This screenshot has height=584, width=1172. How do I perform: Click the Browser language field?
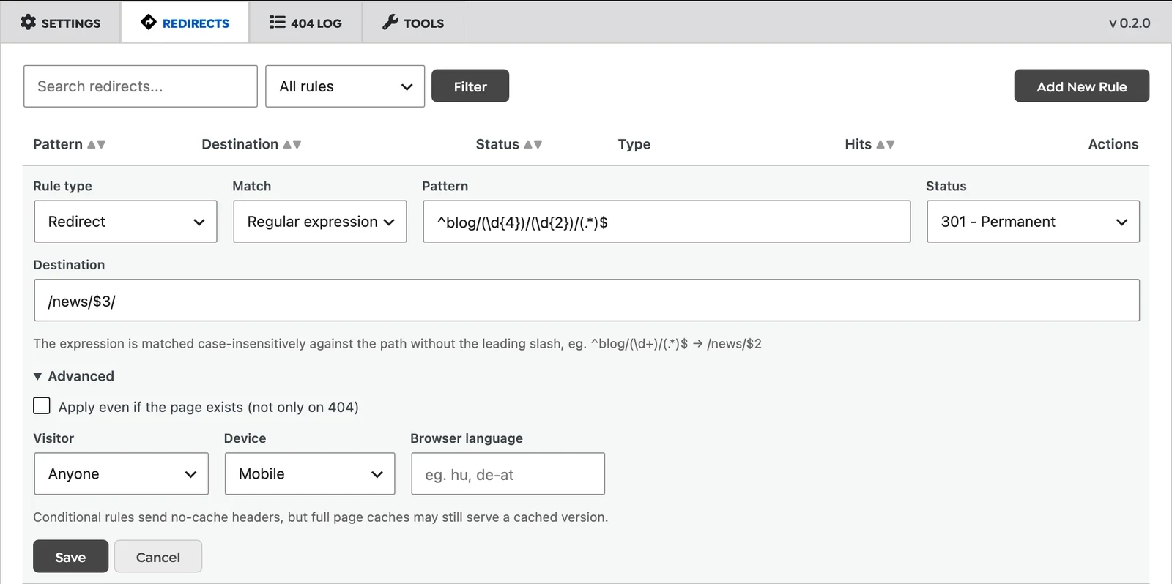(508, 473)
